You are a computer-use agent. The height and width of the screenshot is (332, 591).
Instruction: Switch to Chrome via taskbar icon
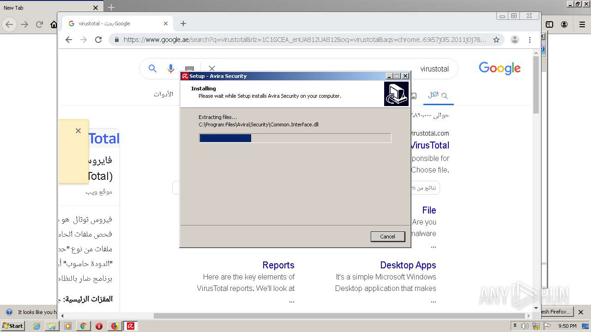tap(83, 326)
